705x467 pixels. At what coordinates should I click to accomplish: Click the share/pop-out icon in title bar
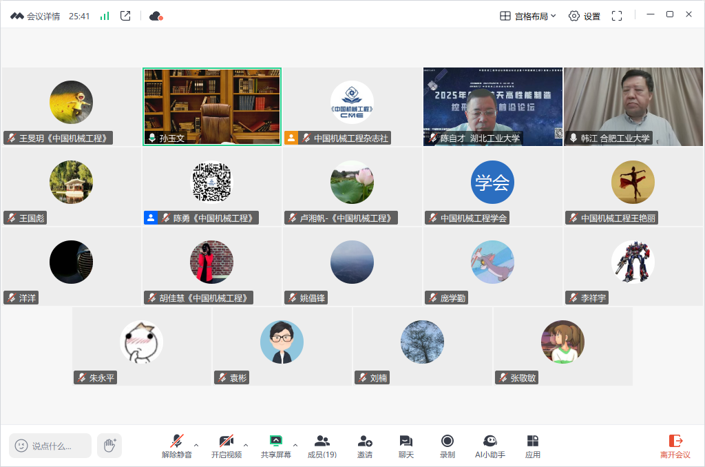coord(125,16)
